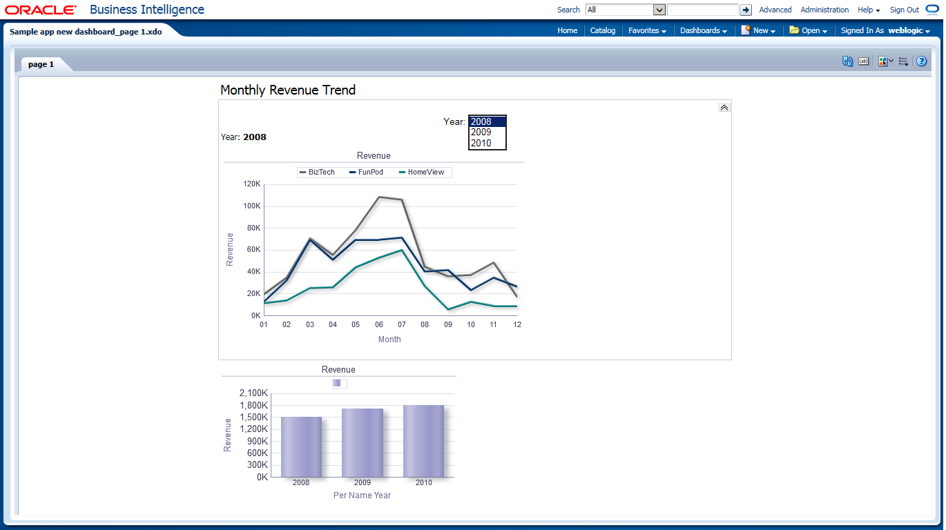Click the search text field
This screenshot has height=530, width=946.
point(703,10)
